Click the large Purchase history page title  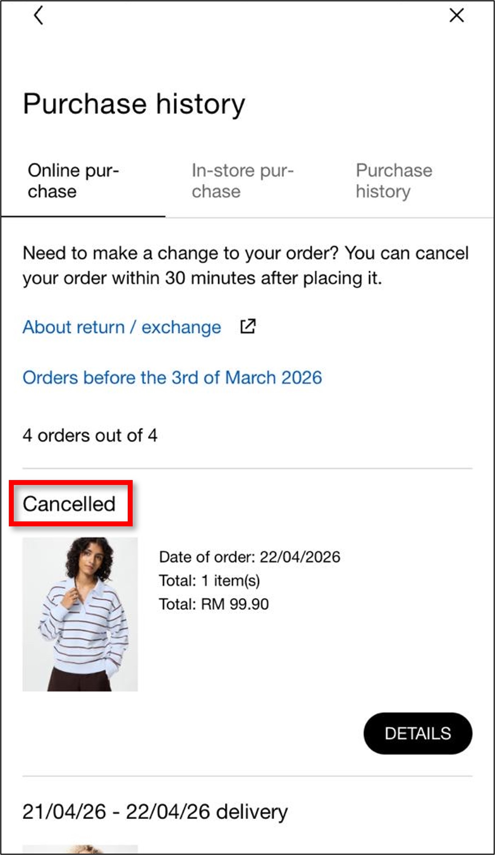tap(134, 104)
